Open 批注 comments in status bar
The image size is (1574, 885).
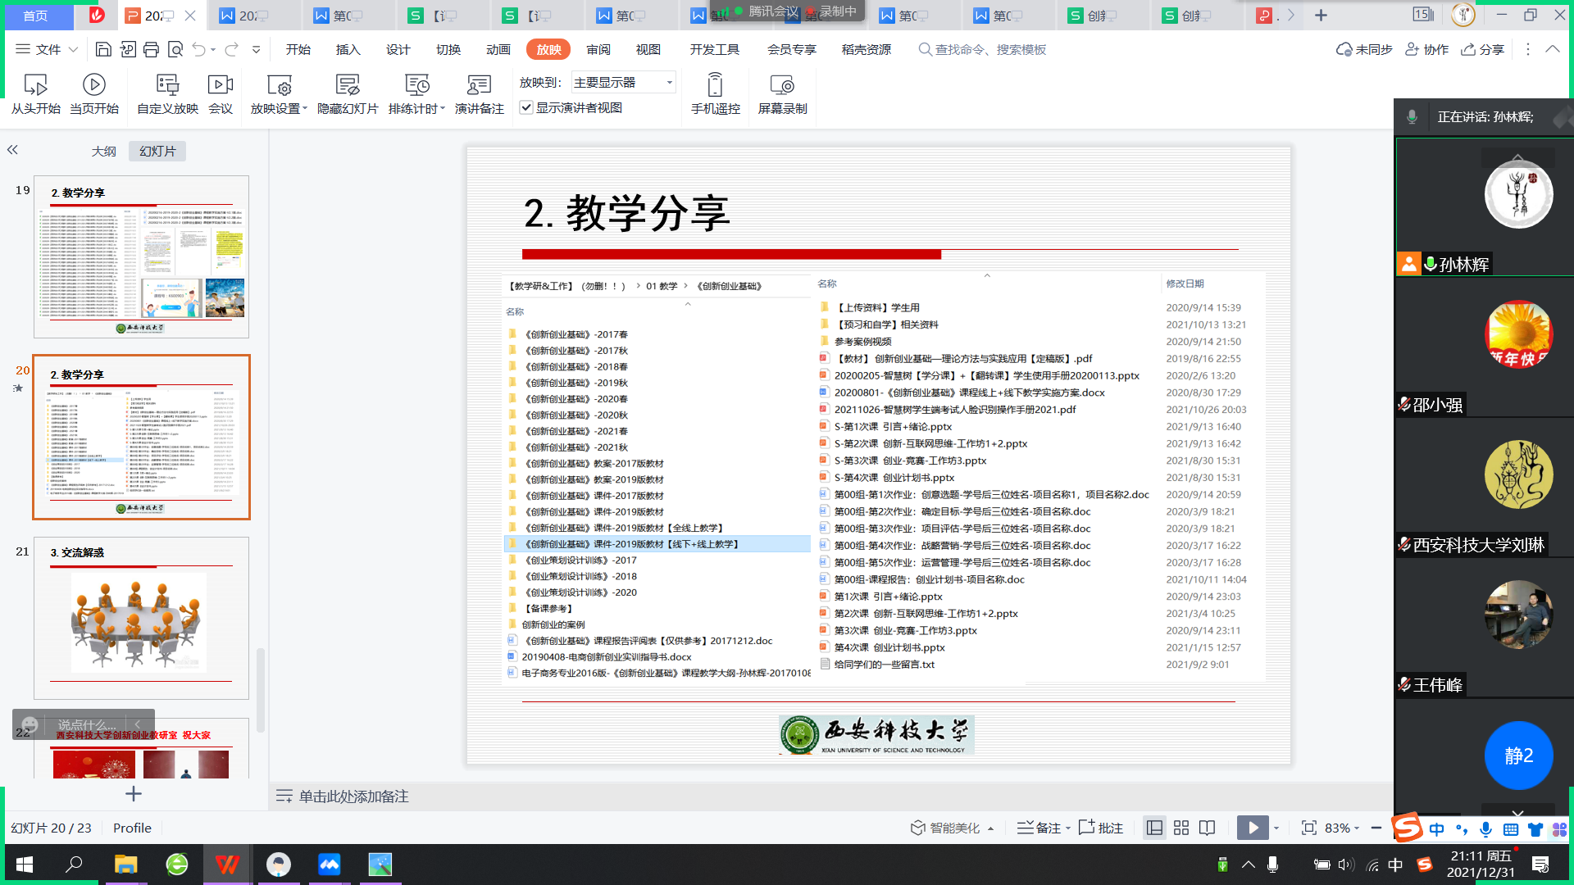coord(1100,828)
